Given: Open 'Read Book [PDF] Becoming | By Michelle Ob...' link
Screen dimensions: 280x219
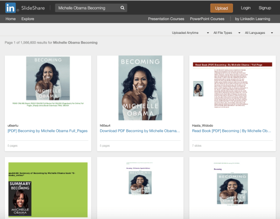Looking at the screenshot, I should [x=232, y=131].
